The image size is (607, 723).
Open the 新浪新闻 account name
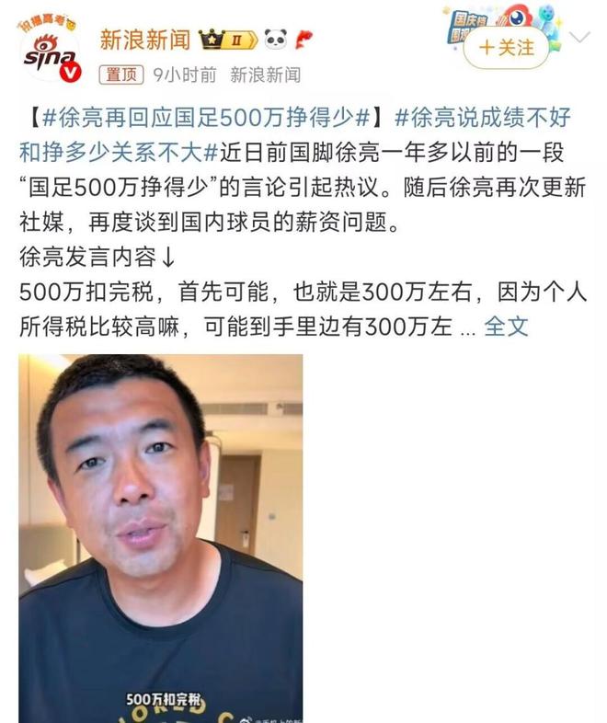click(145, 40)
